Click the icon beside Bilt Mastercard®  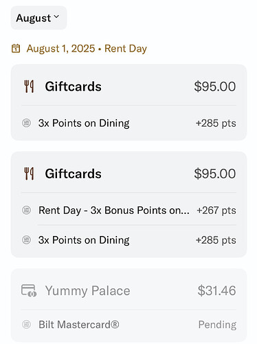pos(26,325)
